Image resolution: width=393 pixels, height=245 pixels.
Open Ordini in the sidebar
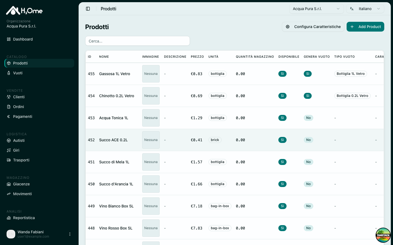[x=39, y=107]
